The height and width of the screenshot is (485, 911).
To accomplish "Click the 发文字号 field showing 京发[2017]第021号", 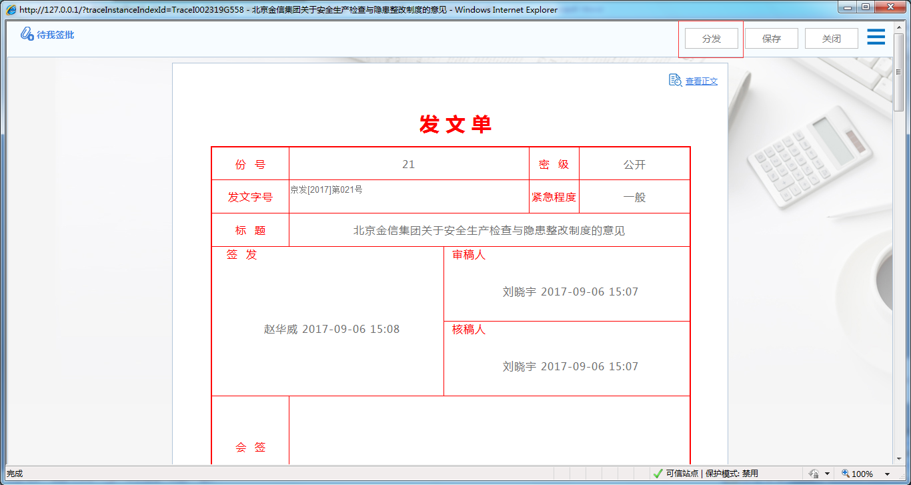I will point(408,196).
